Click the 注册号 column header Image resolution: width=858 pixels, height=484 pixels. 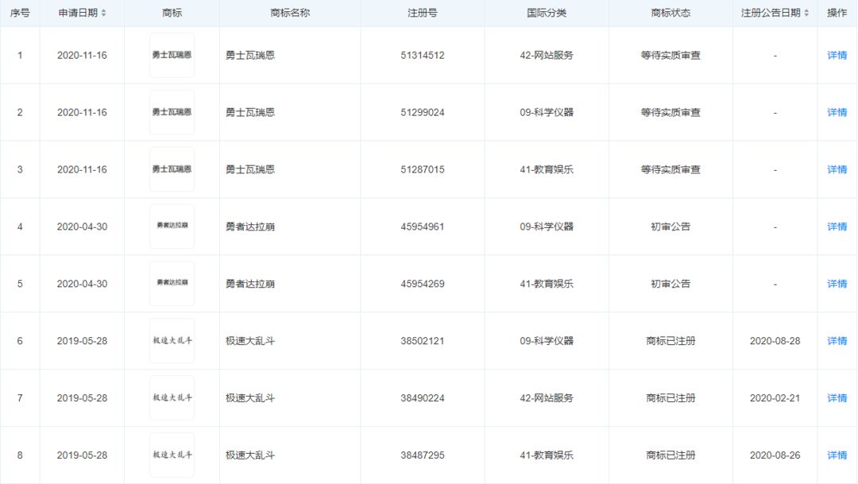423,13
